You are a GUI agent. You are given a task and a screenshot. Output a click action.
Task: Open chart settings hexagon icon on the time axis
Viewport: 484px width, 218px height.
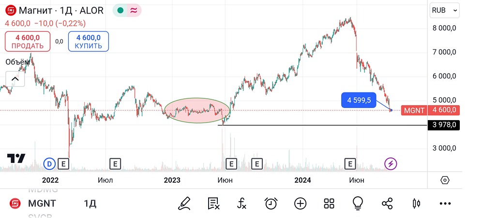445,180
